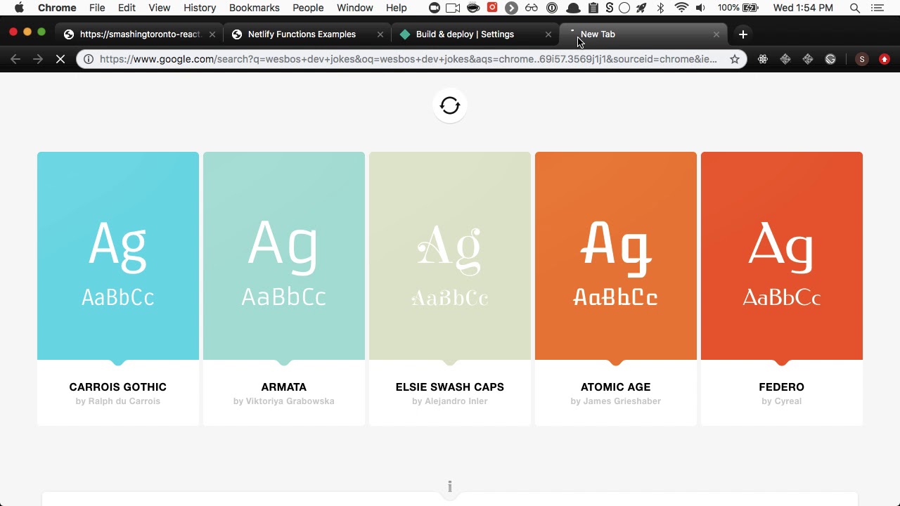Click author 'by Viktoriya Grabowska'

pyautogui.click(x=284, y=401)
